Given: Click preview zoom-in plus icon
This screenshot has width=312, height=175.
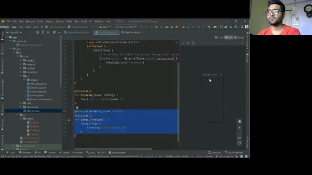Looking at the screenshot, I should coord(239,128).
